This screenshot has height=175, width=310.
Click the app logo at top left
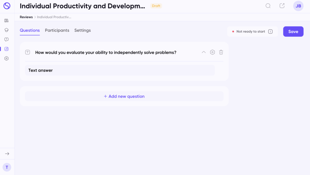point(7,6)
